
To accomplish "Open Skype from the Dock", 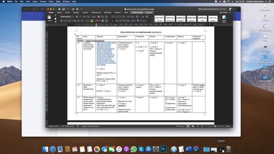I will 141,149.
